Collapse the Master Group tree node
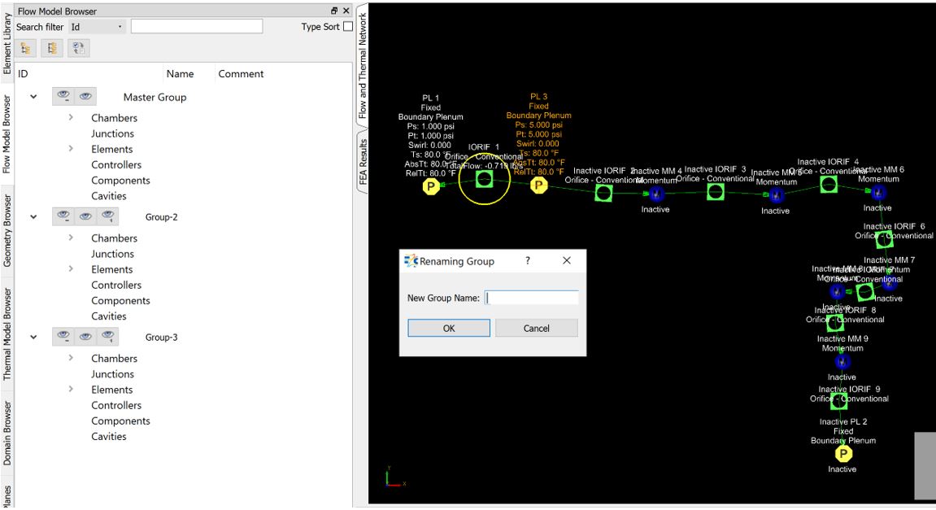 [x=33, y=97]
